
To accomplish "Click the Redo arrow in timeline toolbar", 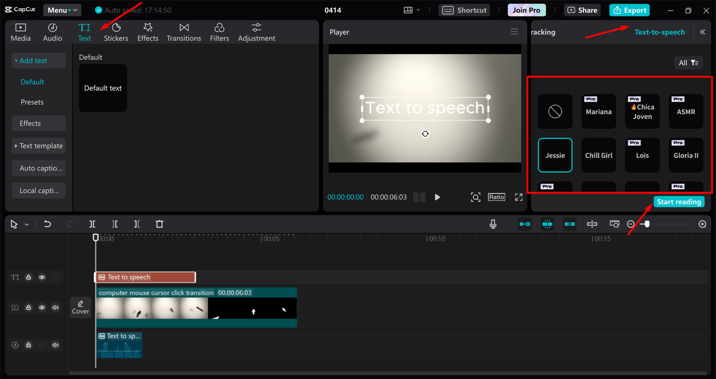I will click(x=70, y=224).
